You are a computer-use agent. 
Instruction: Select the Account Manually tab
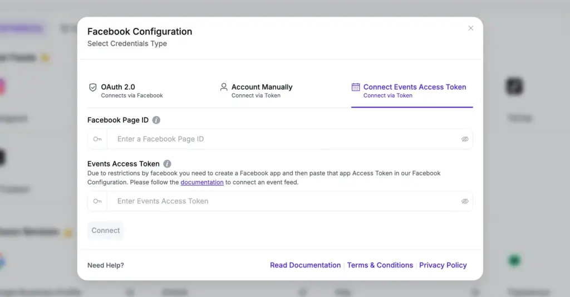point(256,91)
